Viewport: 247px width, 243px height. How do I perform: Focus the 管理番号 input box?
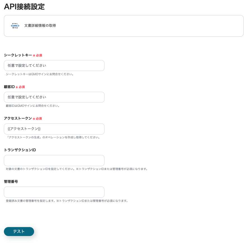click(54, 192)
